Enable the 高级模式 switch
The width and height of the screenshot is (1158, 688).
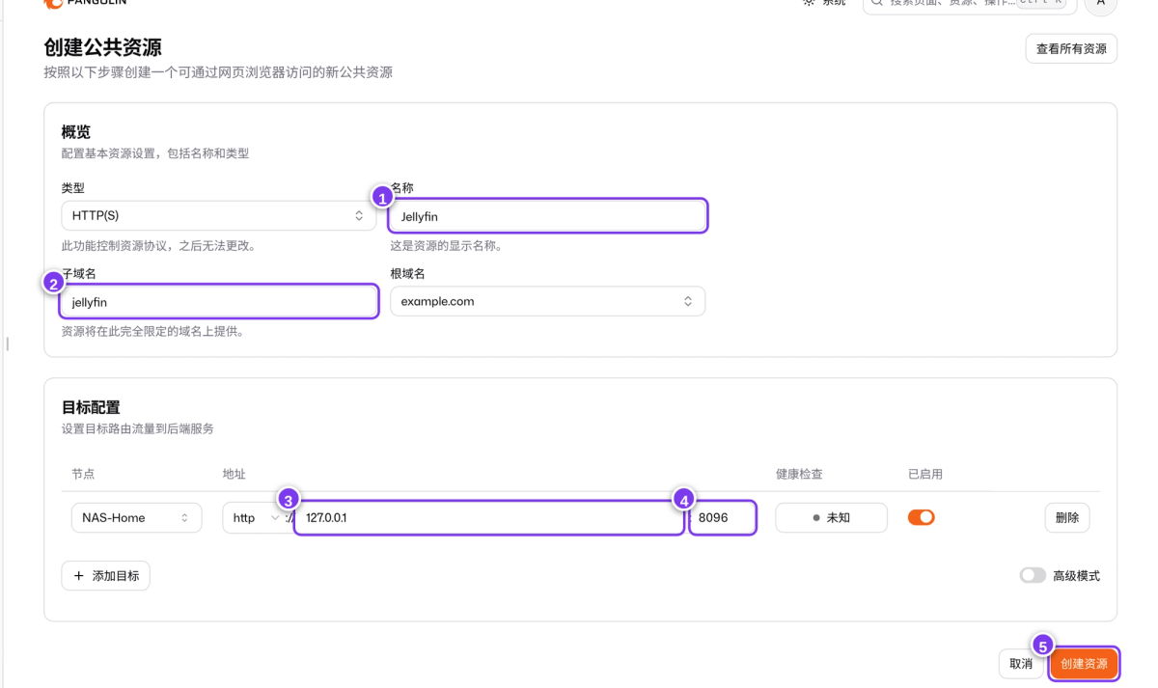(1033, 575)
